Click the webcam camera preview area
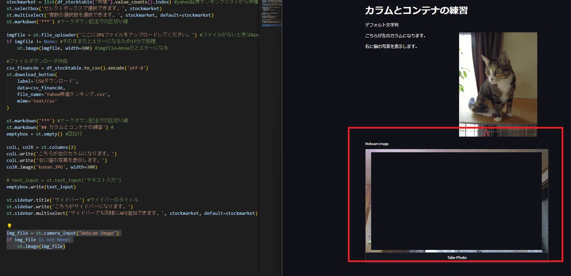 click(457, 201)
